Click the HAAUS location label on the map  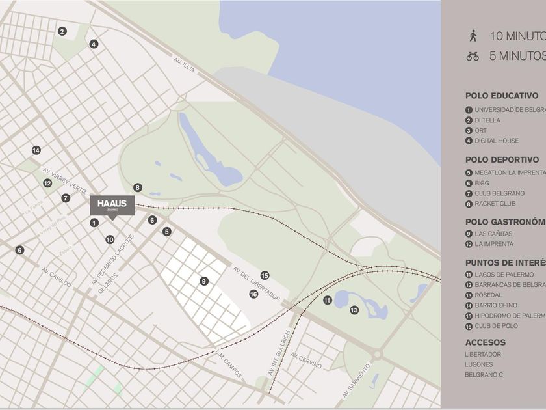[112, 206]
